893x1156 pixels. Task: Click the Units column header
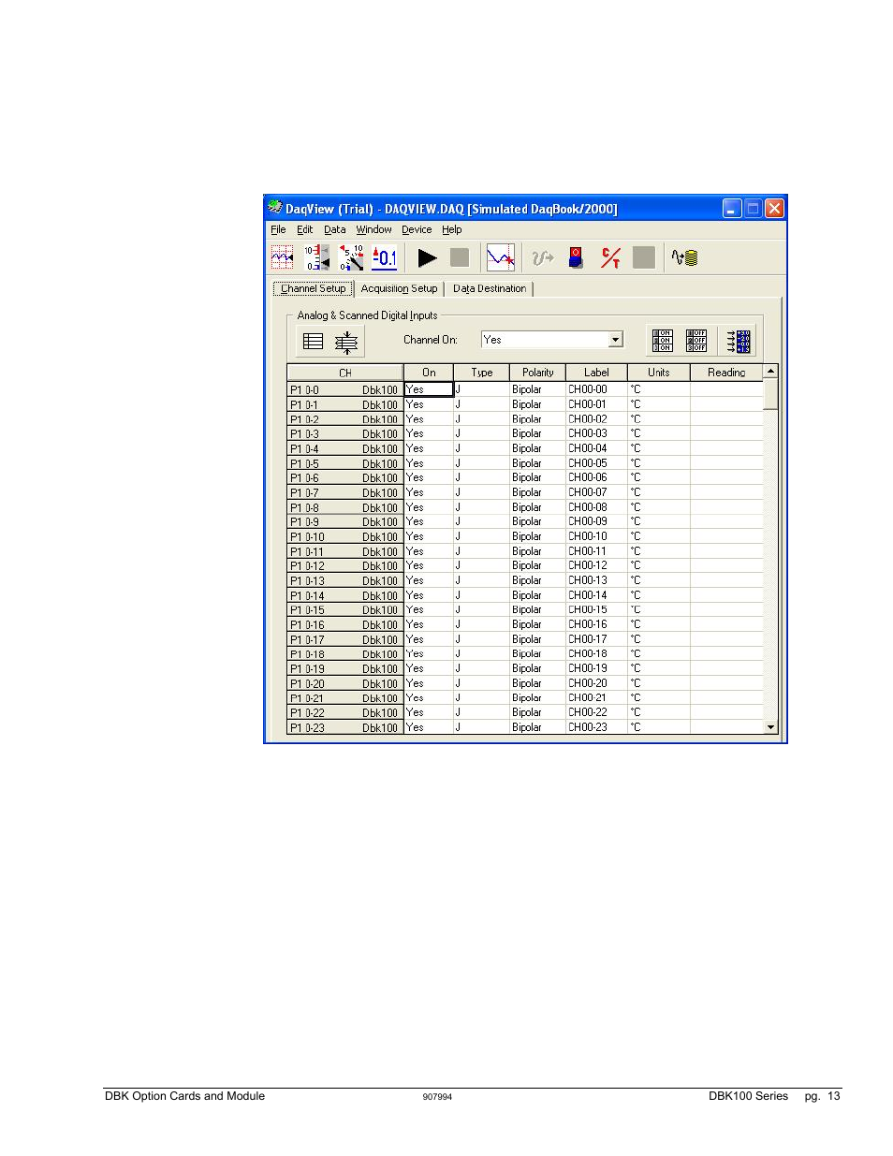pyautogui.click(x=658, y=373)
